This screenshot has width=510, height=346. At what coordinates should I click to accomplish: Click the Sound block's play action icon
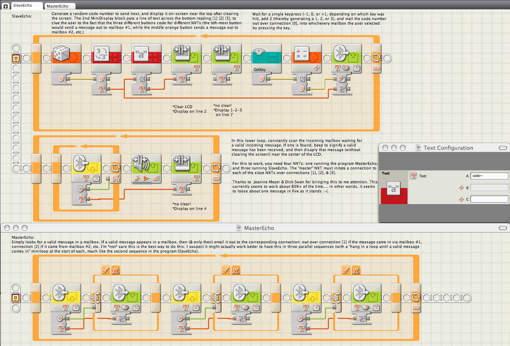pyautogui.click(x=146, y=177)
